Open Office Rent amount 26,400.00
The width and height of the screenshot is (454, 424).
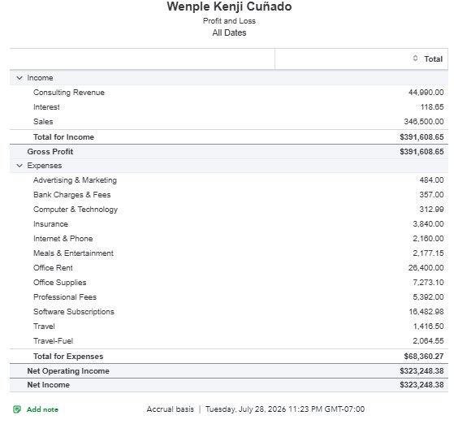coord(426,267)
